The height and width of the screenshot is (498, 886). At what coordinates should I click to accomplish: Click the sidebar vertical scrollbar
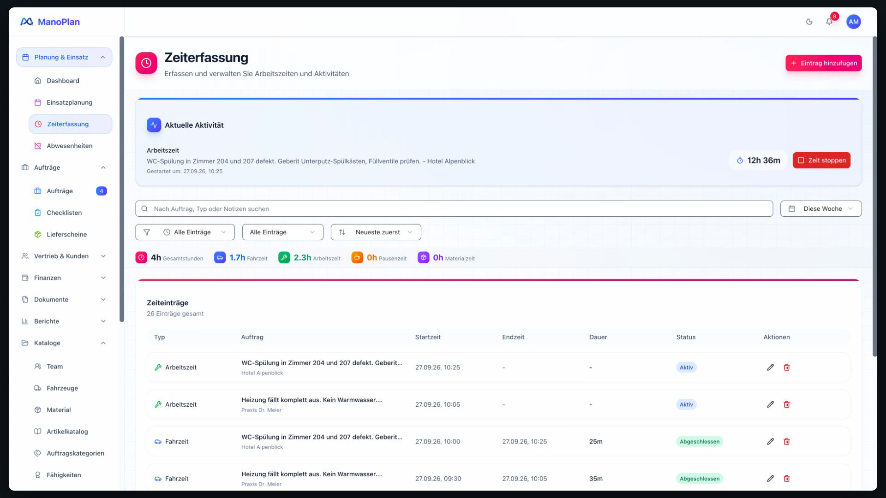point(122,179)
